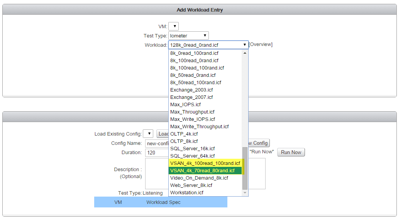The height and width of the screenshot is (219, 398).
Task: Open the workload Overview link
Action: pos(261,44)
